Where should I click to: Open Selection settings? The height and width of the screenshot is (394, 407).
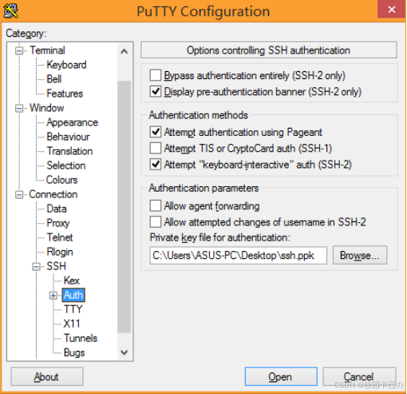66,165
